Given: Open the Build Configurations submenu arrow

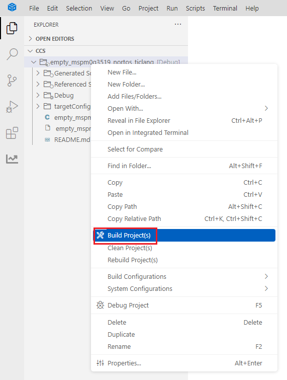Looking at the screenshot, I should 266,276.
